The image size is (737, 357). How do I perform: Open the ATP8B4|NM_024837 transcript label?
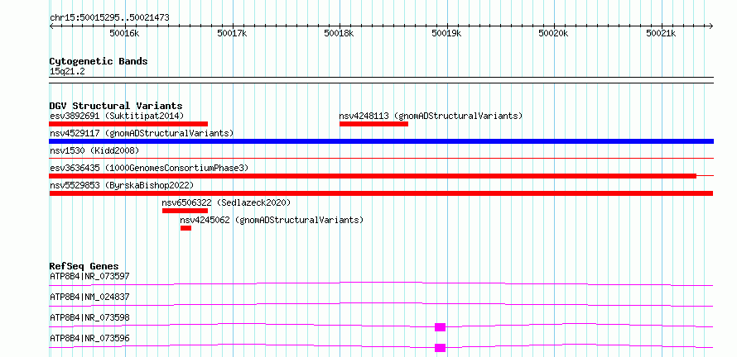[89, 297]
